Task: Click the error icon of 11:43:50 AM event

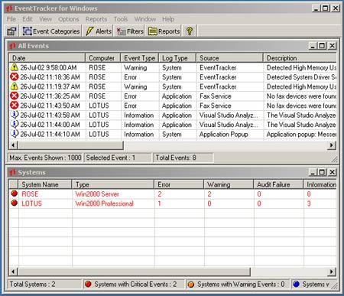Action: click(15, 106)
